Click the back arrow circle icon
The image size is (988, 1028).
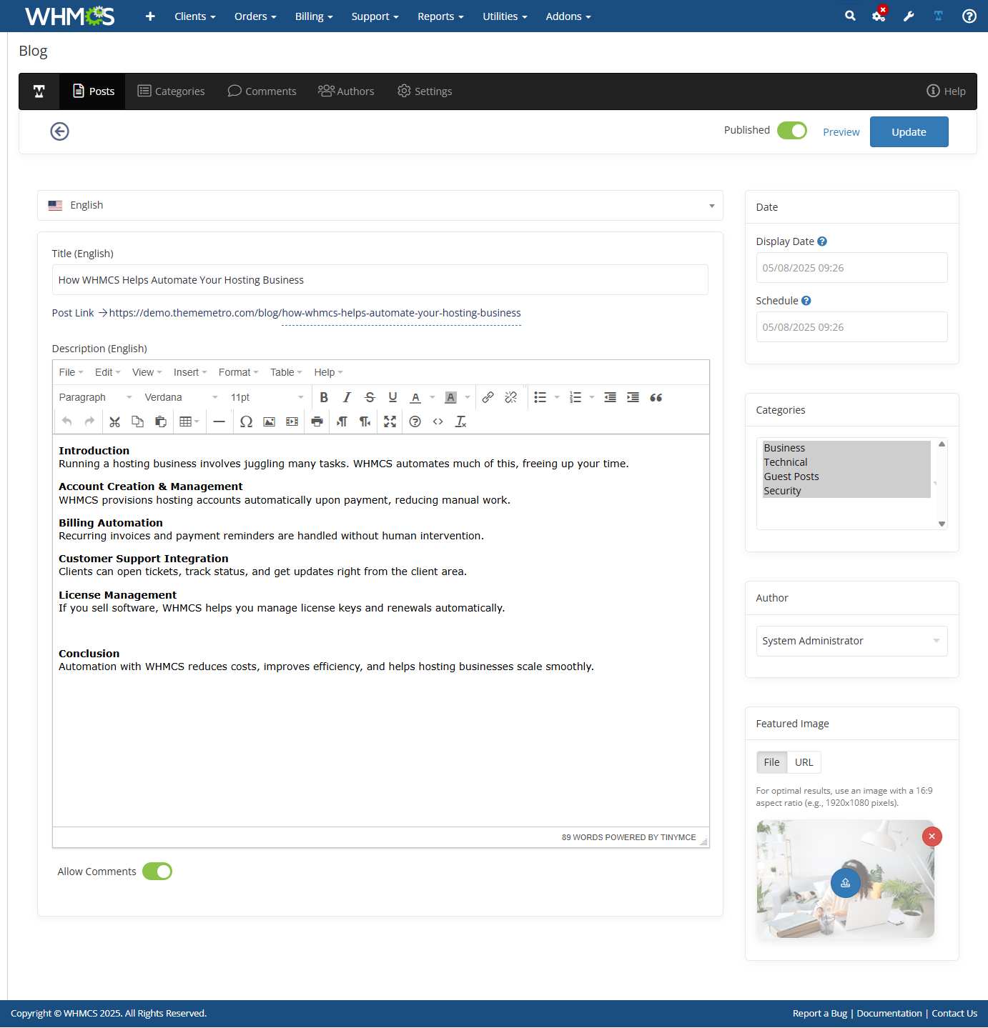[59, 131]
